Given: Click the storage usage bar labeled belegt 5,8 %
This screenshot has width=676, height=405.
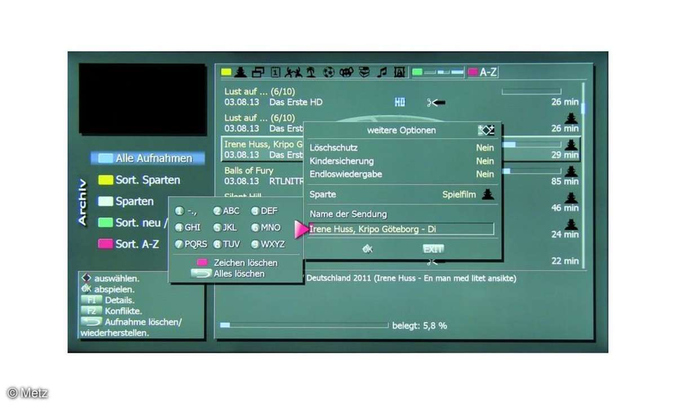Looking at the screenshot, I should click(304, 325).
